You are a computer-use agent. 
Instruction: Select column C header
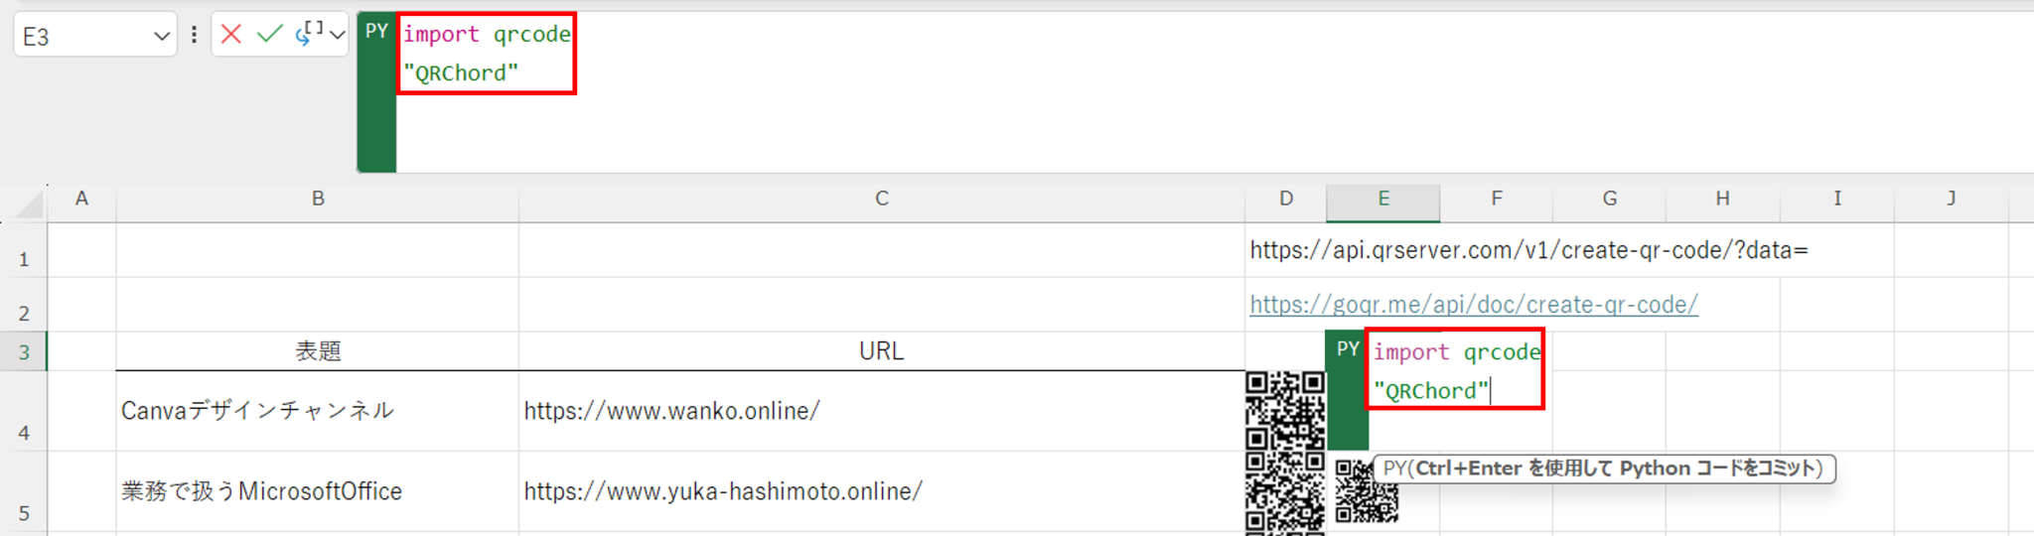[881, 199]
